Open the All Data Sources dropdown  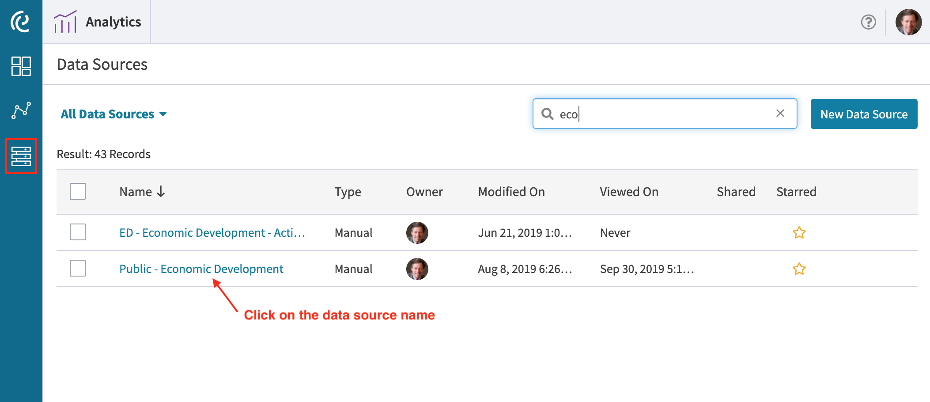tap(114, 114)
